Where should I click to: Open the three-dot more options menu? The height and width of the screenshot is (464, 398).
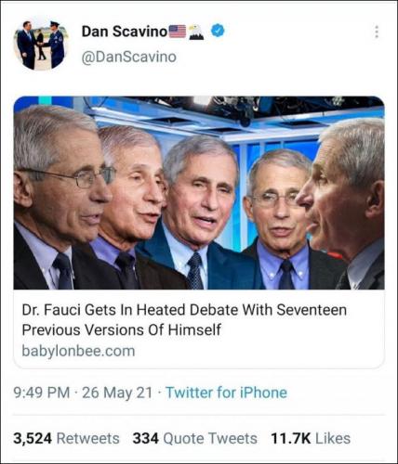point(377,32)
